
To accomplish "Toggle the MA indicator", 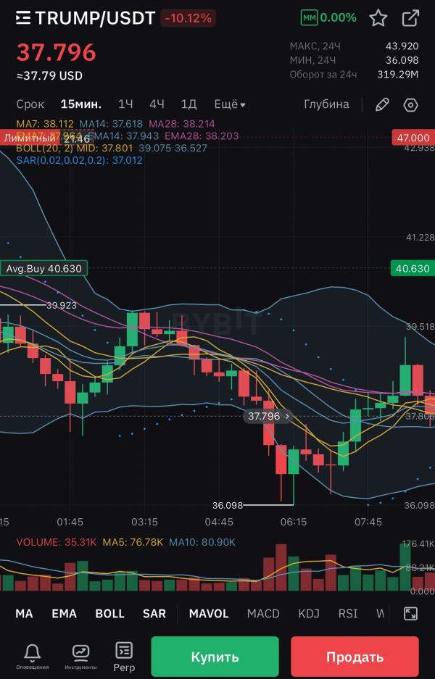I will click(24, 614).
